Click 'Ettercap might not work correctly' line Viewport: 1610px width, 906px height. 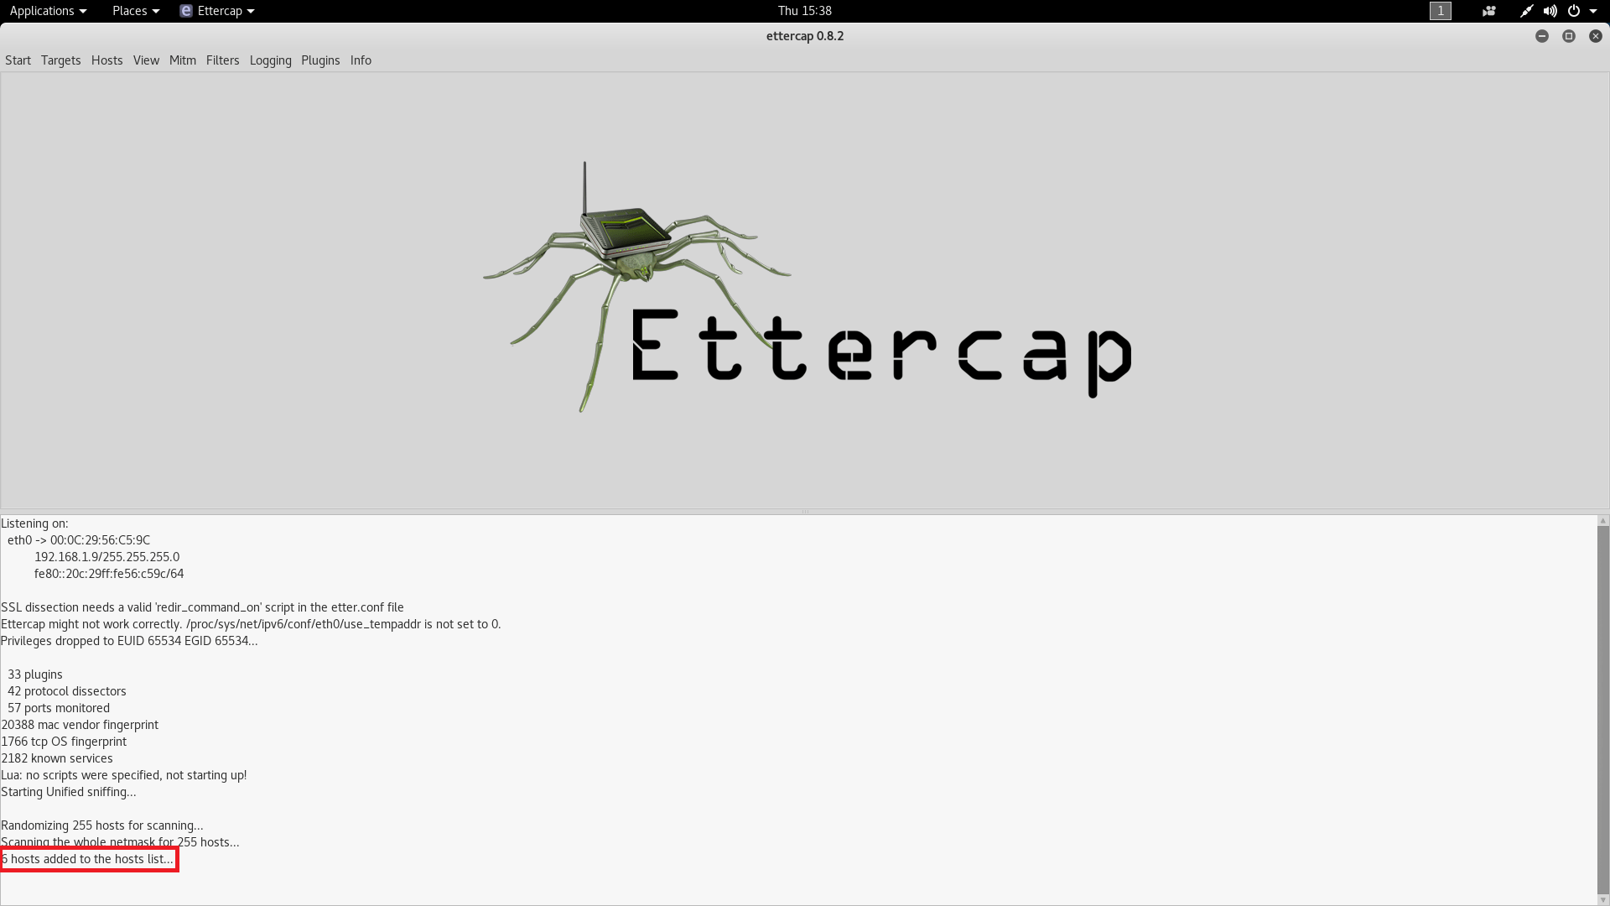coord(251,624)
